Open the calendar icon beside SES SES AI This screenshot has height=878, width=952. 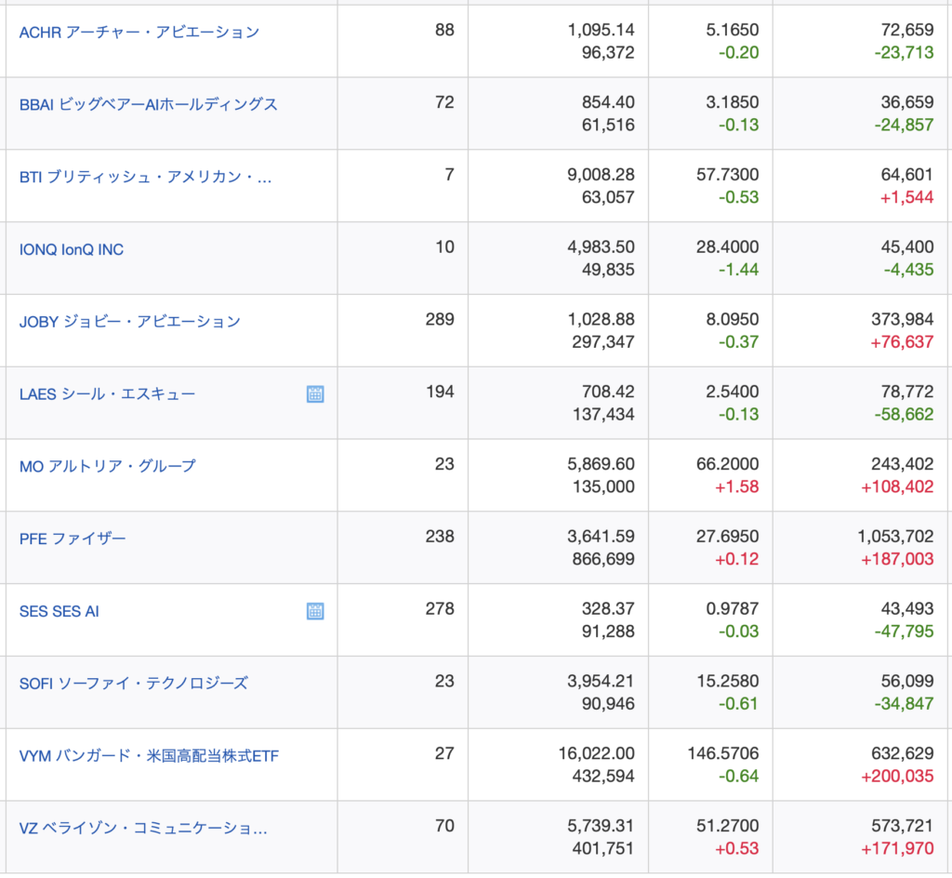pos(315,611)
